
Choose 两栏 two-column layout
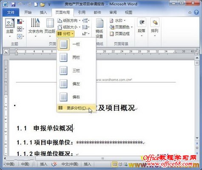click(x=76, y=57)
